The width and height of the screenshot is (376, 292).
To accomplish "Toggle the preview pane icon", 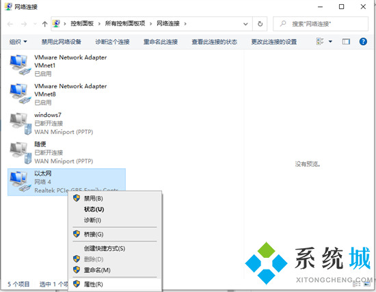I will tap(346, 42).
